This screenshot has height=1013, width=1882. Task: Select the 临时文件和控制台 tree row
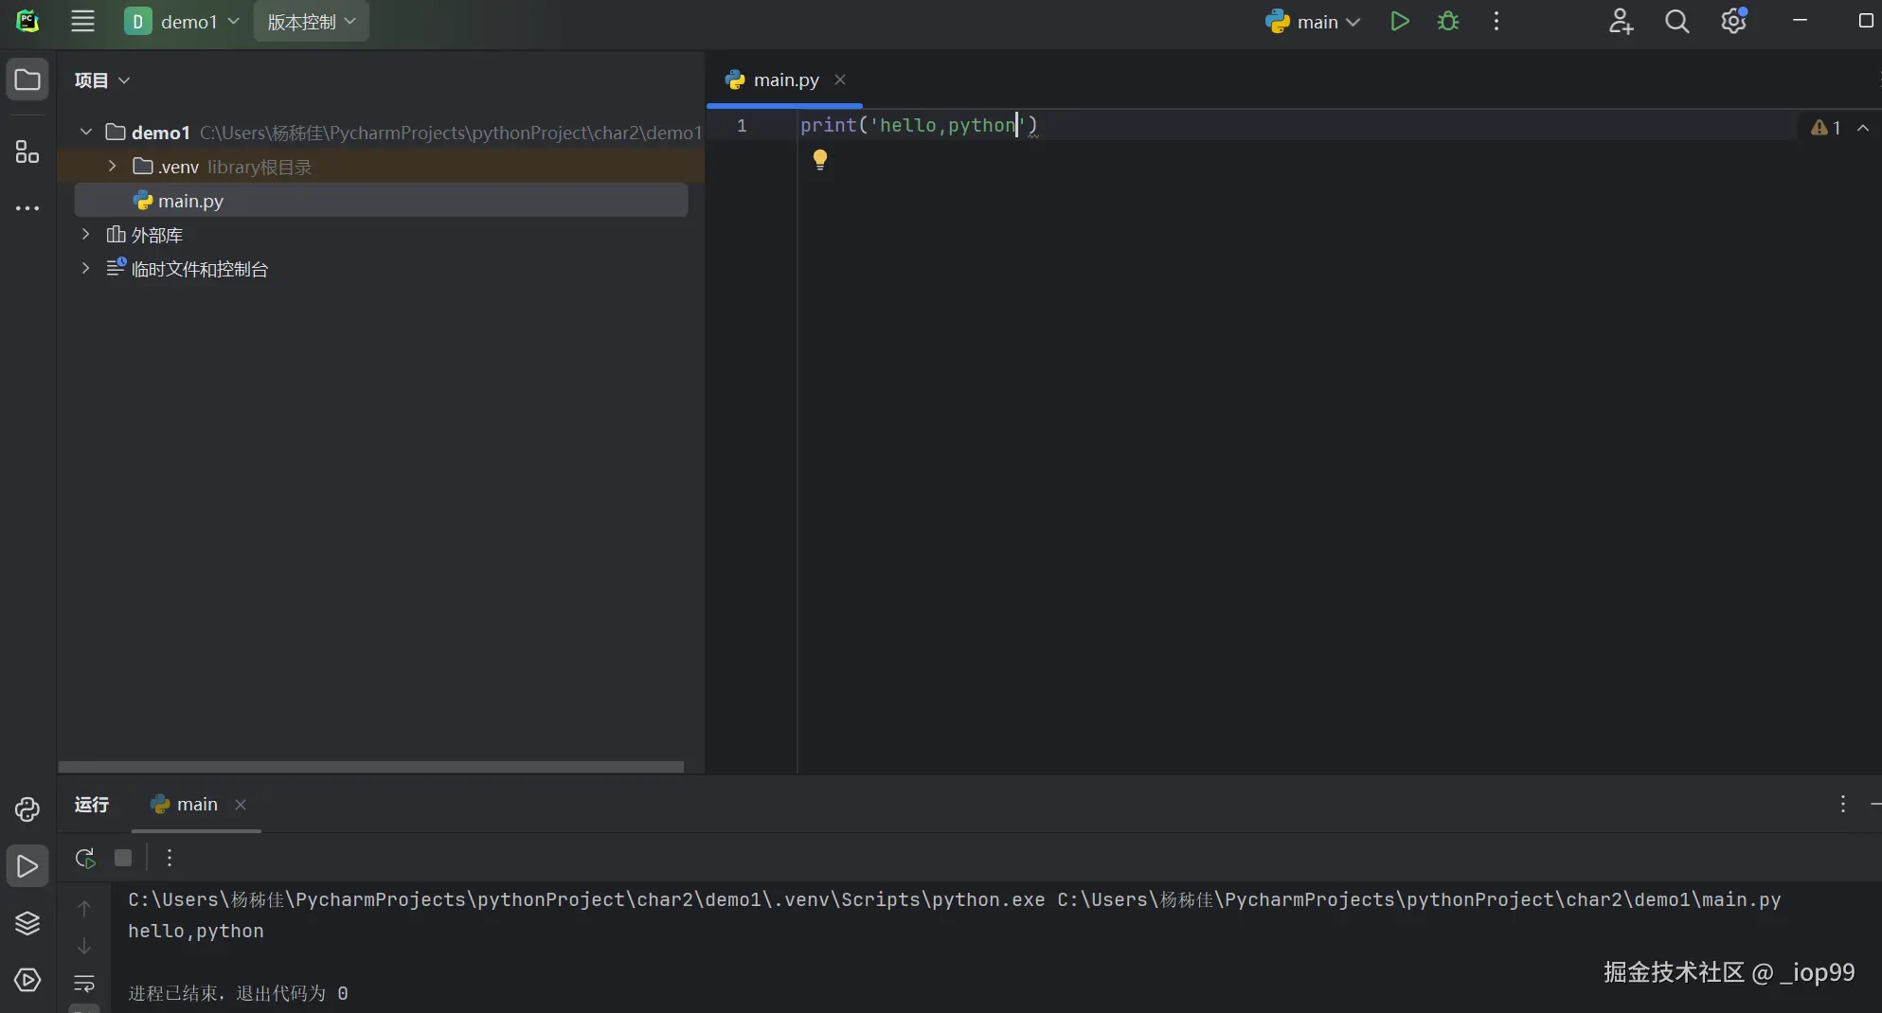click(x=381, y=269)
